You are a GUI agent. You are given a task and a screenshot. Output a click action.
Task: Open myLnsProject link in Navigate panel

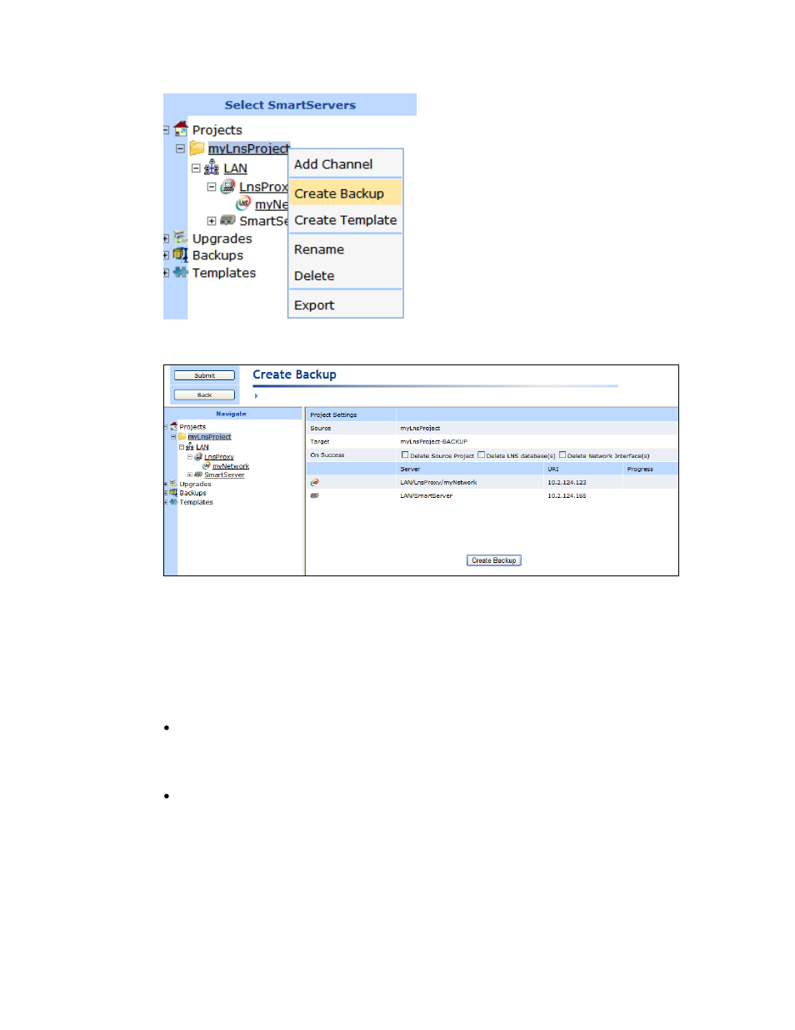point(209,436)
